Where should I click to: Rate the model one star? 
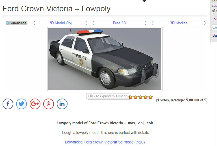130,97
